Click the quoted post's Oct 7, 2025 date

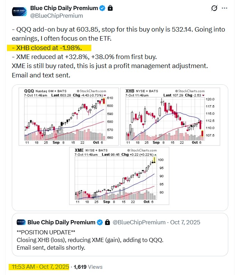coord(186,222)
